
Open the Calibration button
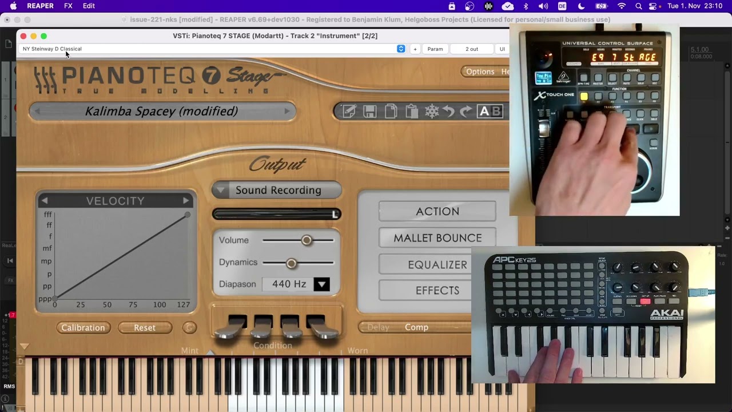pos(83,327)
